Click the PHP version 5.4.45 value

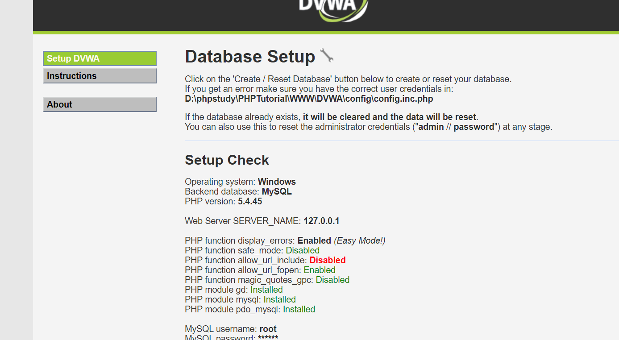coord(250,201)
